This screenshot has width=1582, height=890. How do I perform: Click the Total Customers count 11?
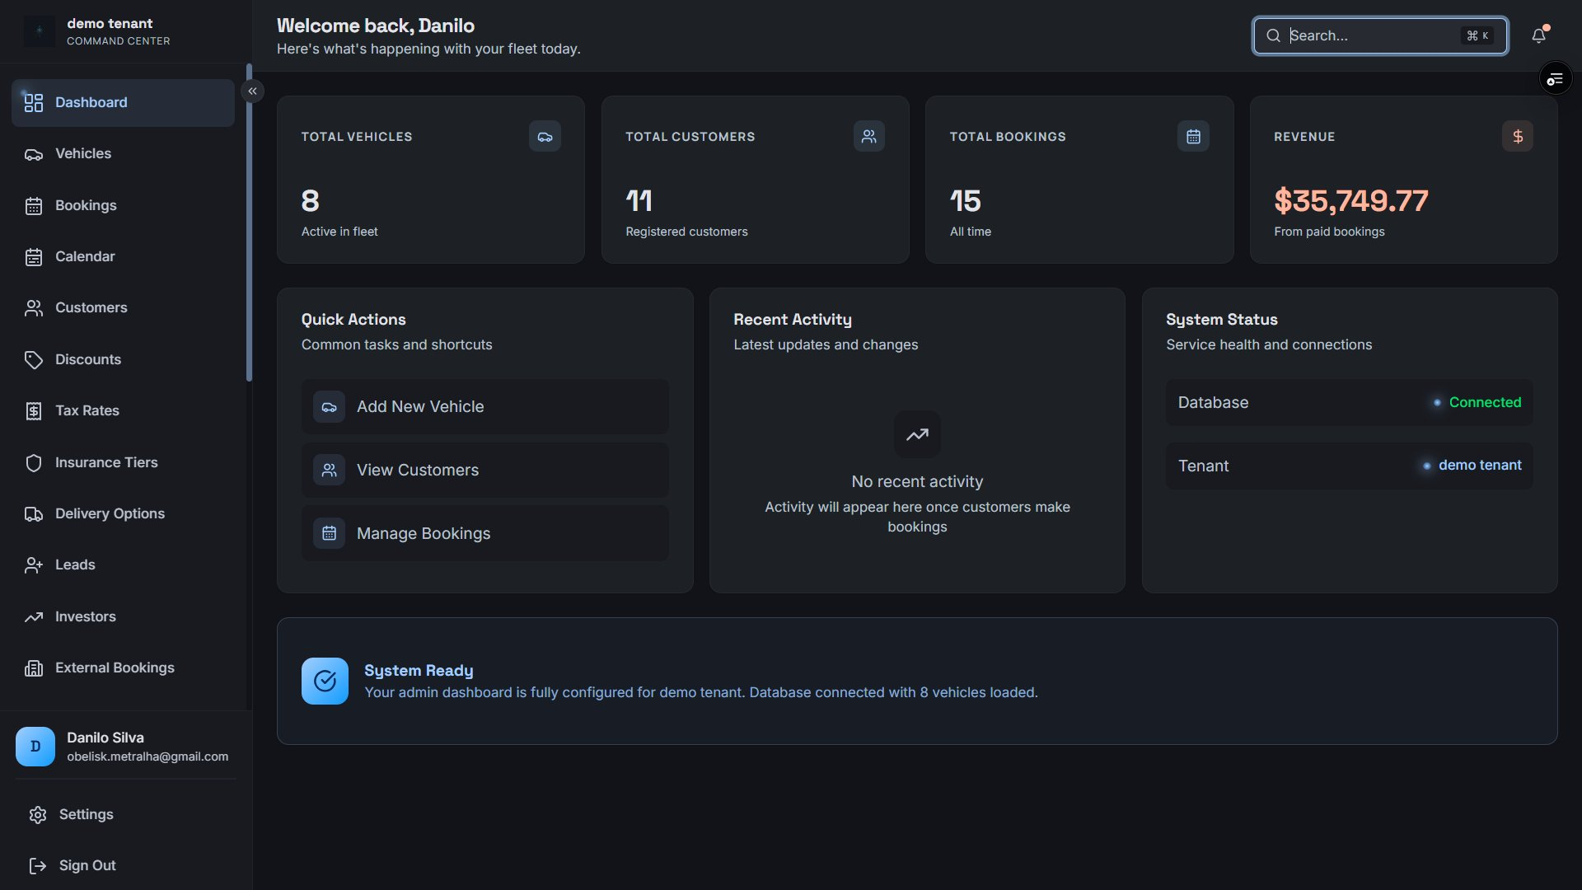click(639, 201)
